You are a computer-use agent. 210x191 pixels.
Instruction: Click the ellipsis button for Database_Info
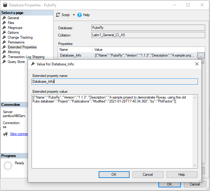click(201, 55)
